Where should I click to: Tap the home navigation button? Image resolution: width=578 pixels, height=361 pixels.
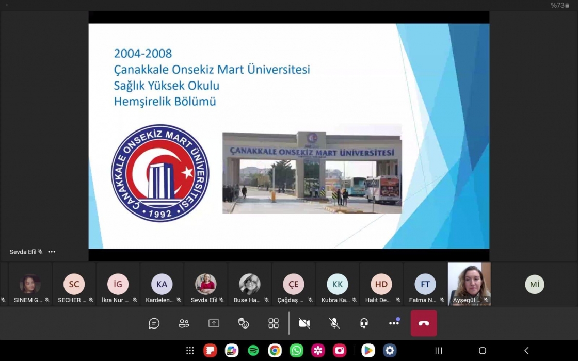pos(483,350)
